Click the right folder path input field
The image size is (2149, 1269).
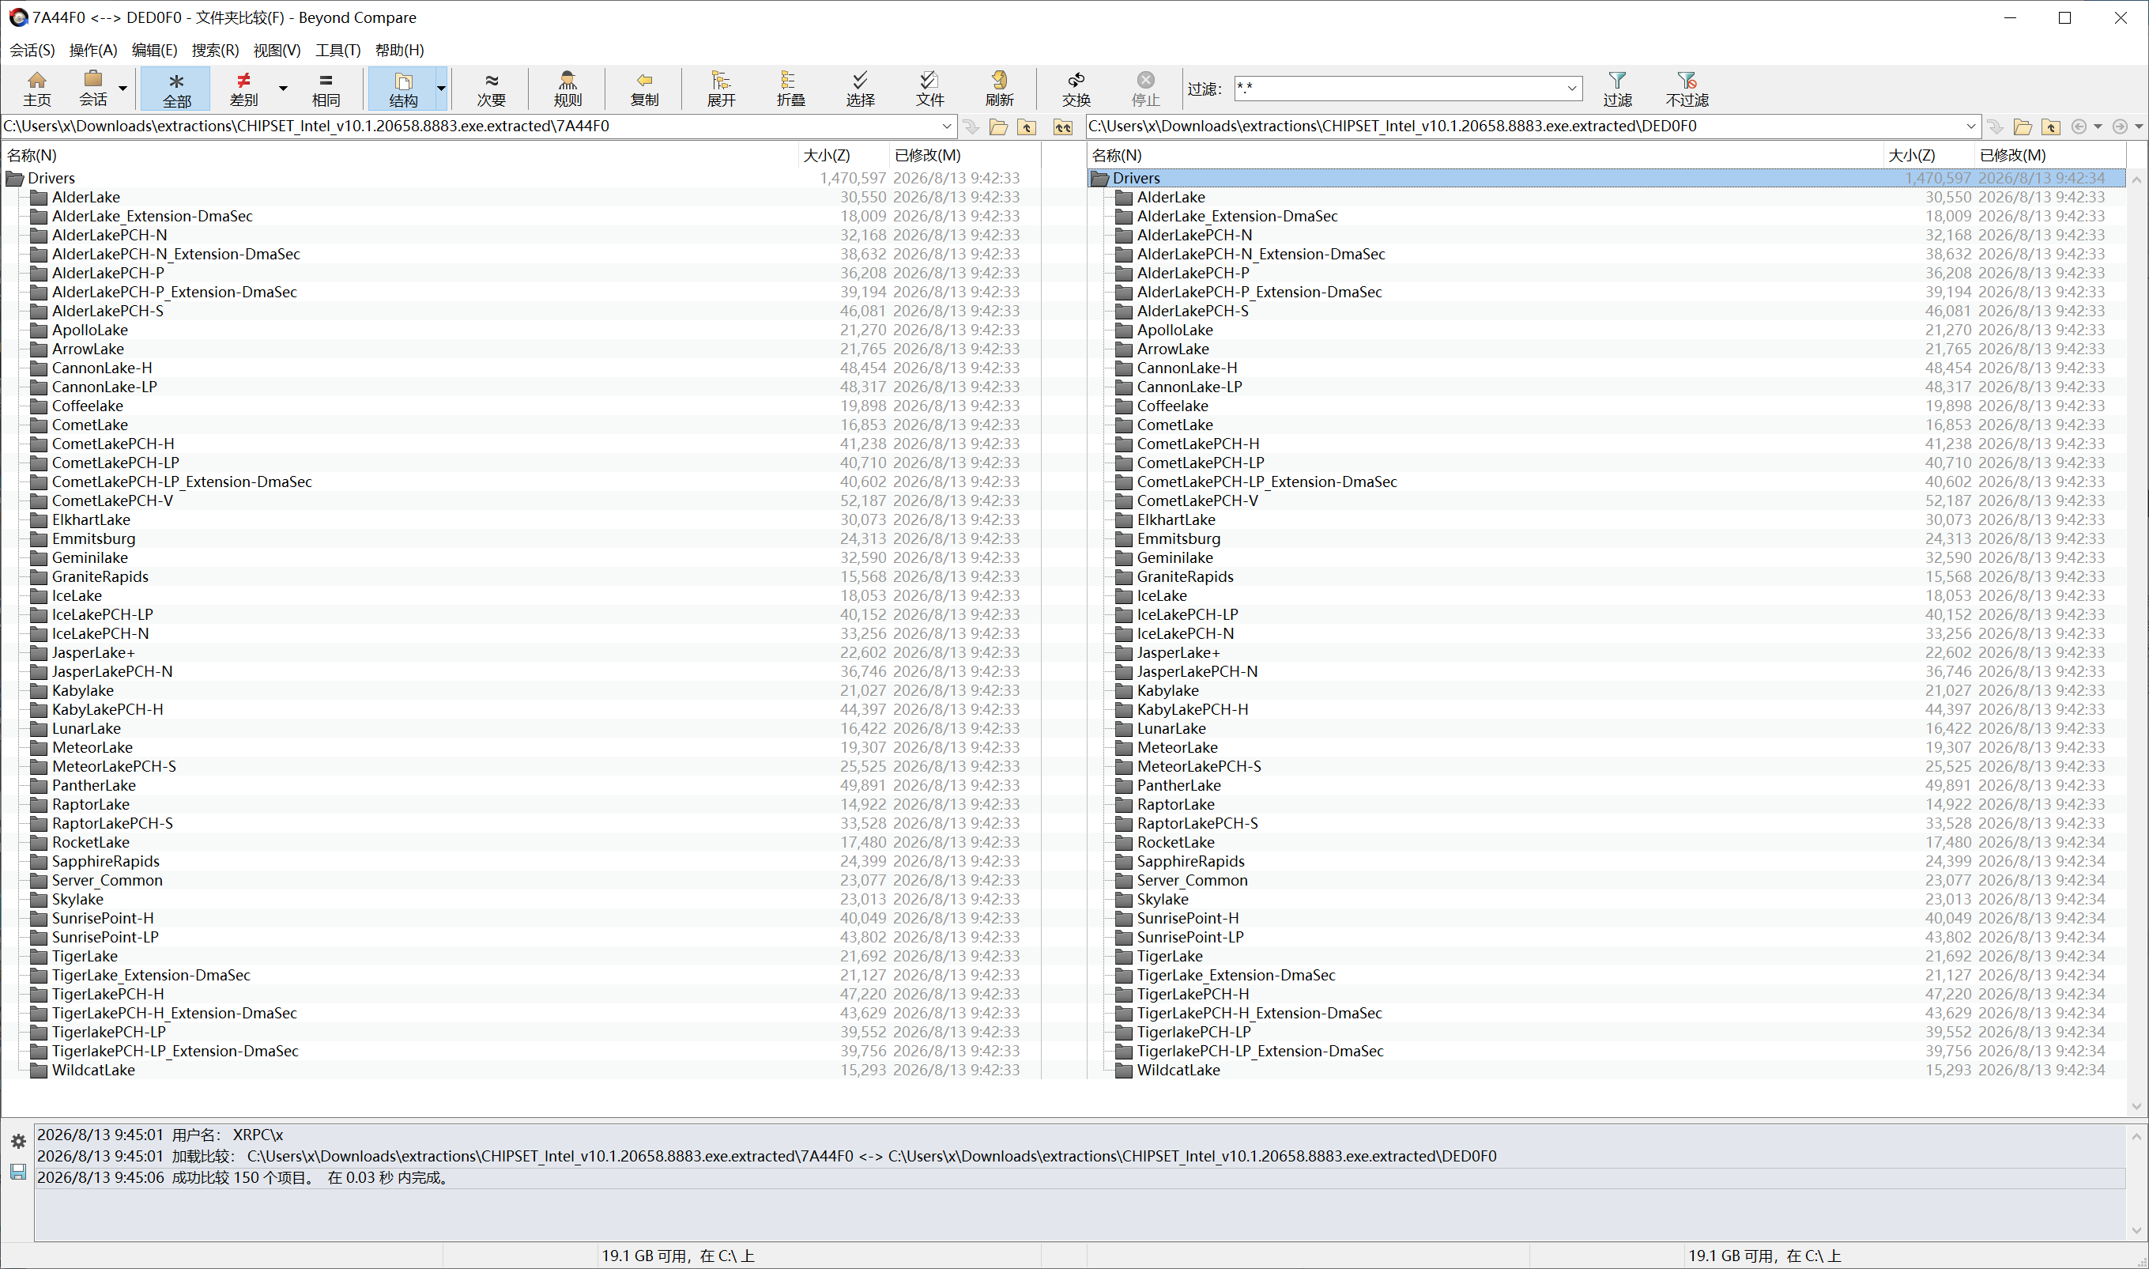1525,127
